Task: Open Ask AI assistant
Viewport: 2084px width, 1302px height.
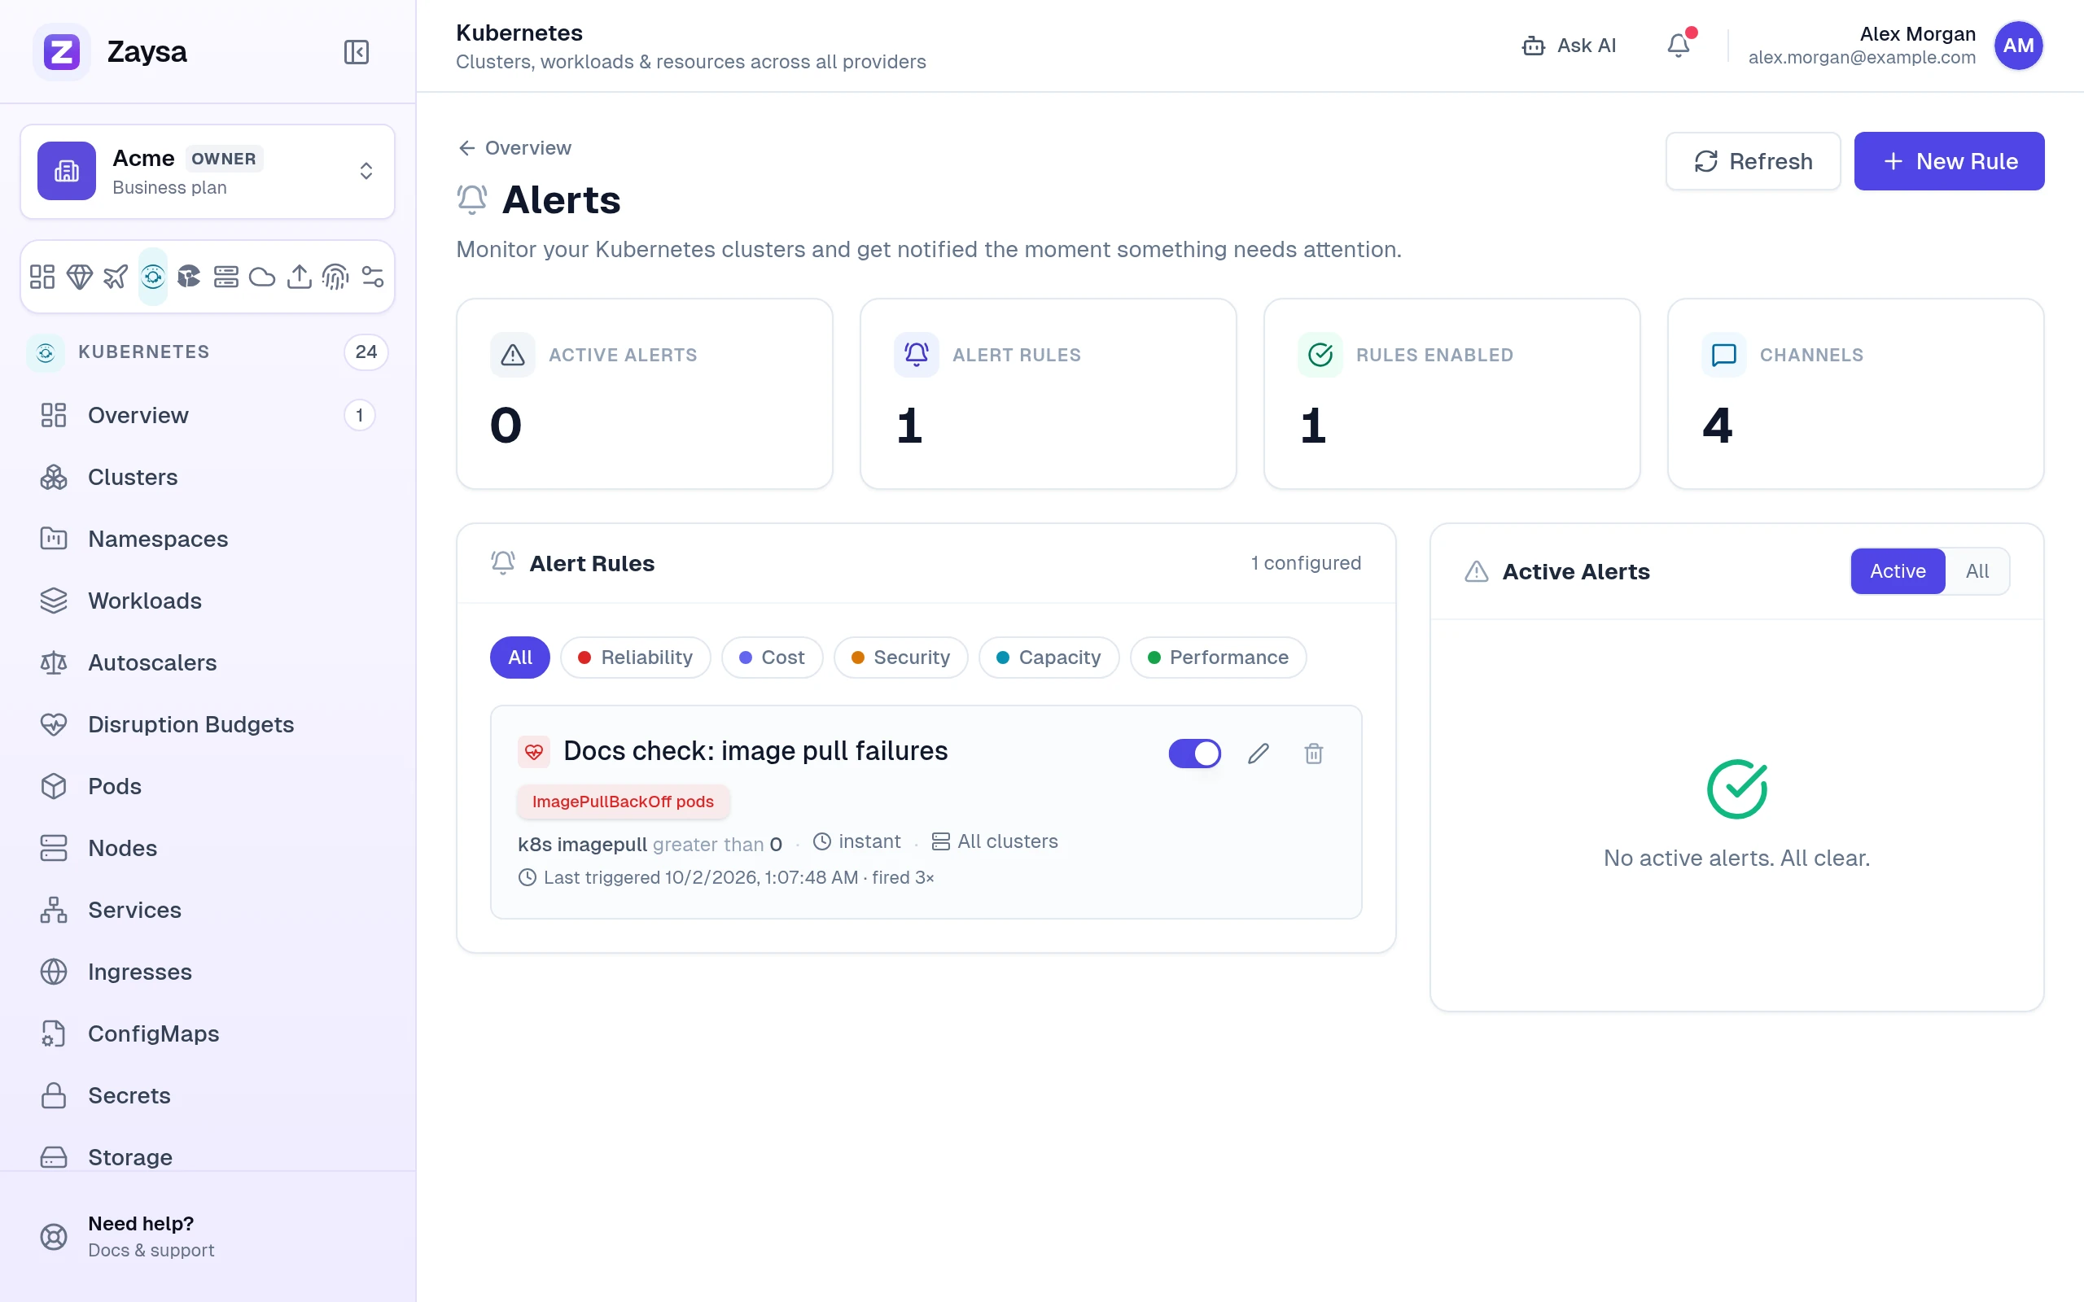Action: pos(1568,46)
